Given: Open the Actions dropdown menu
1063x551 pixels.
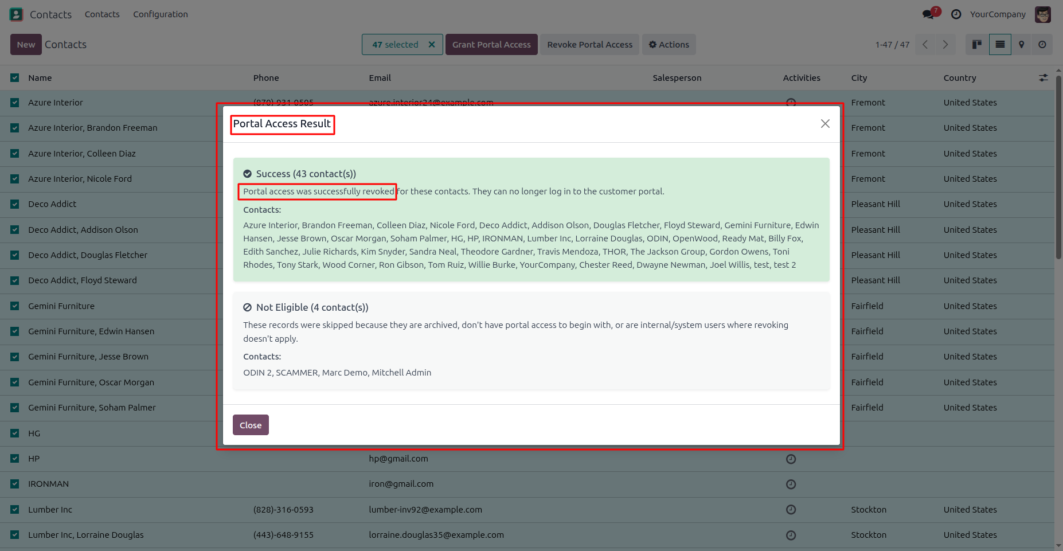Looking at the screenshot, I should point(669,45).
